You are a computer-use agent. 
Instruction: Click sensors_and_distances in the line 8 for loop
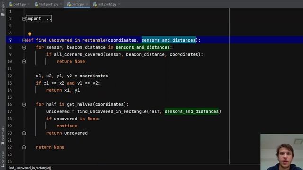(143, 47)
